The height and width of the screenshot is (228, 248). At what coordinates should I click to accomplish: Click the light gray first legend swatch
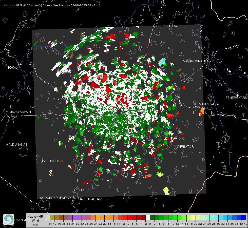click(x=47, y=217)
